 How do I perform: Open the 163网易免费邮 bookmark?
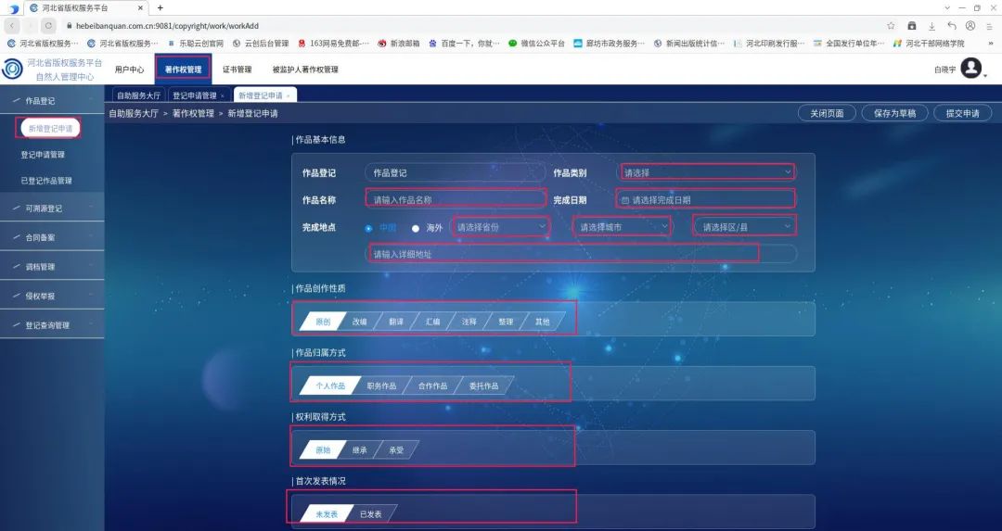coord(334,44)
